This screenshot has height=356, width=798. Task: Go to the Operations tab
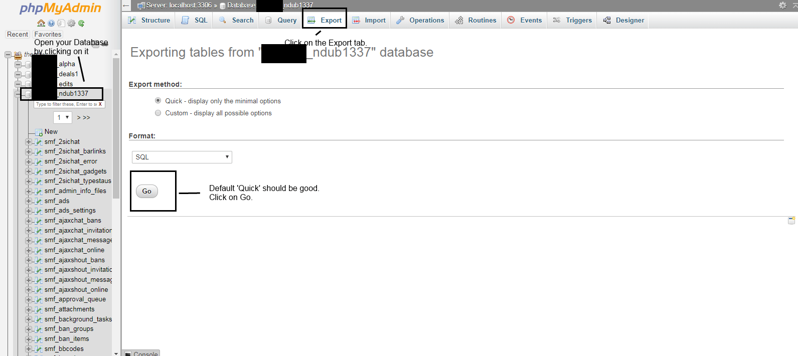point(420,20)
